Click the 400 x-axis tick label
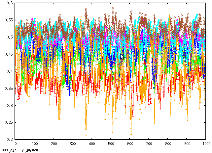 (92, 144)
